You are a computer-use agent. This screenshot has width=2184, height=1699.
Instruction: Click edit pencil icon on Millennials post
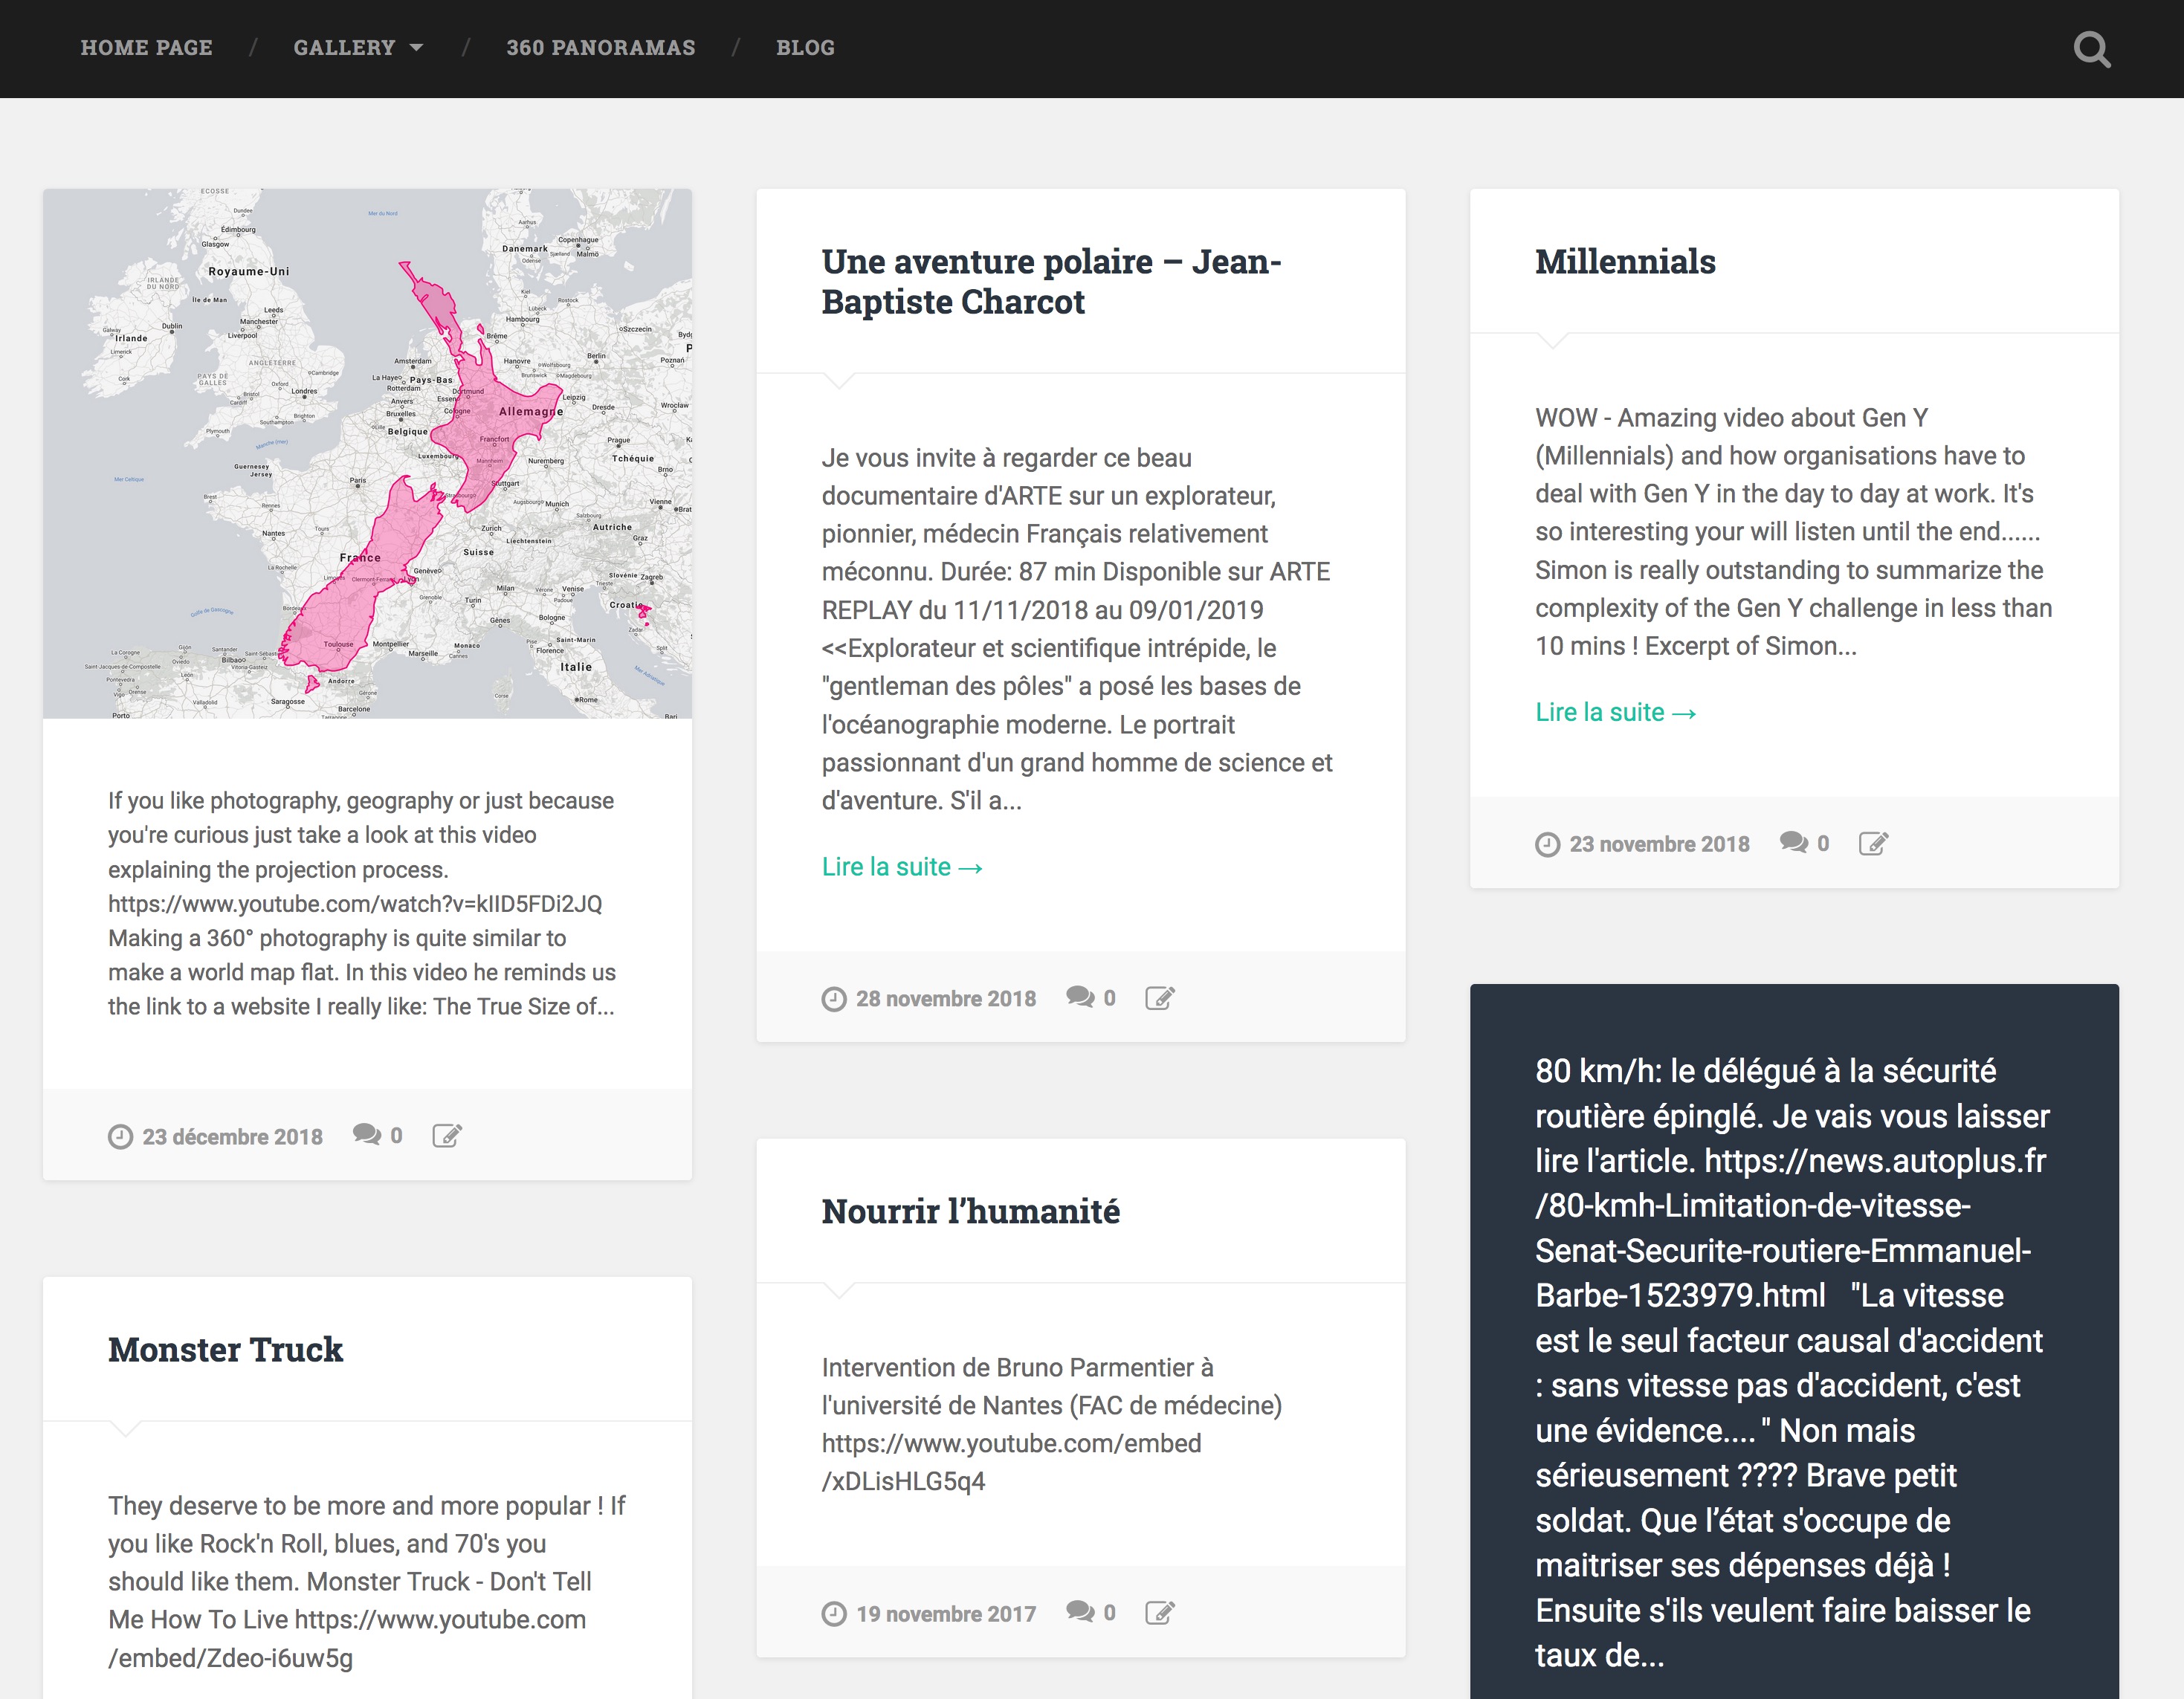point(1873,844)
